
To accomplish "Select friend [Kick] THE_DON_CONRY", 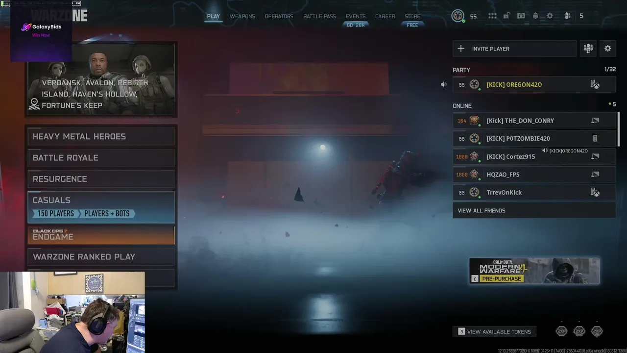I will (534, 121).
